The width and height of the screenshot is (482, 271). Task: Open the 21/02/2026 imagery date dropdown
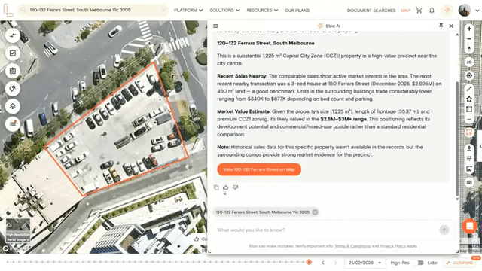365,263
